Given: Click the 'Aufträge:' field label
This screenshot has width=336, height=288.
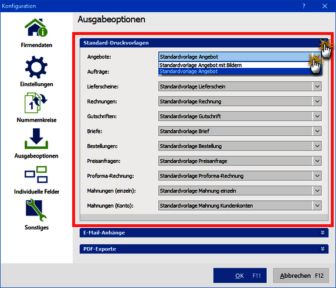Looking at the screenshot, I should click(x=98, y=71).
